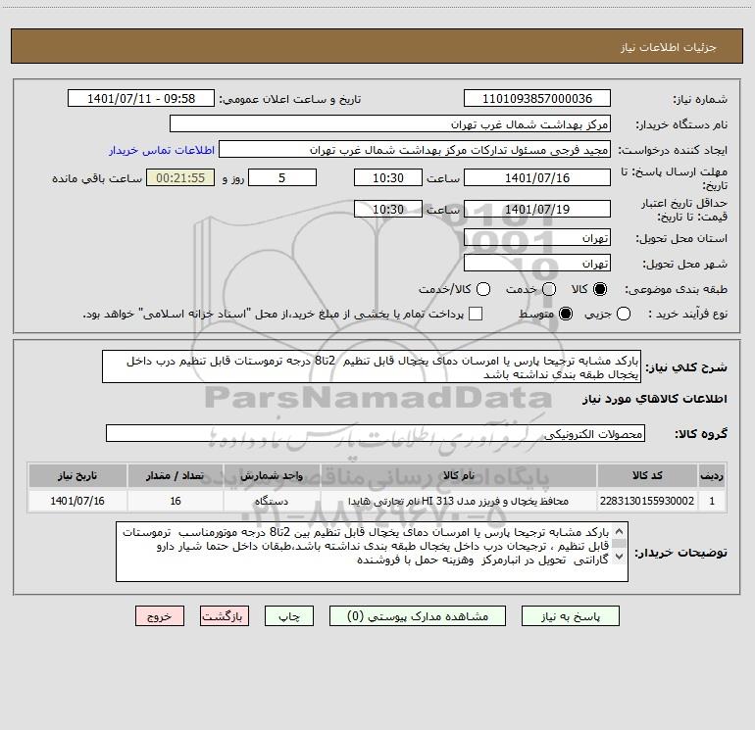Click the شماره نیاز number field

click(x=537, y=99)
